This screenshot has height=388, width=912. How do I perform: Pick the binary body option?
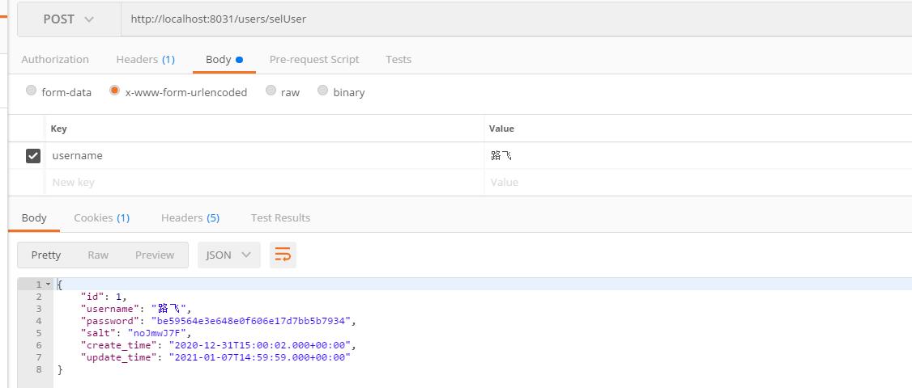(x=323, y=91)
